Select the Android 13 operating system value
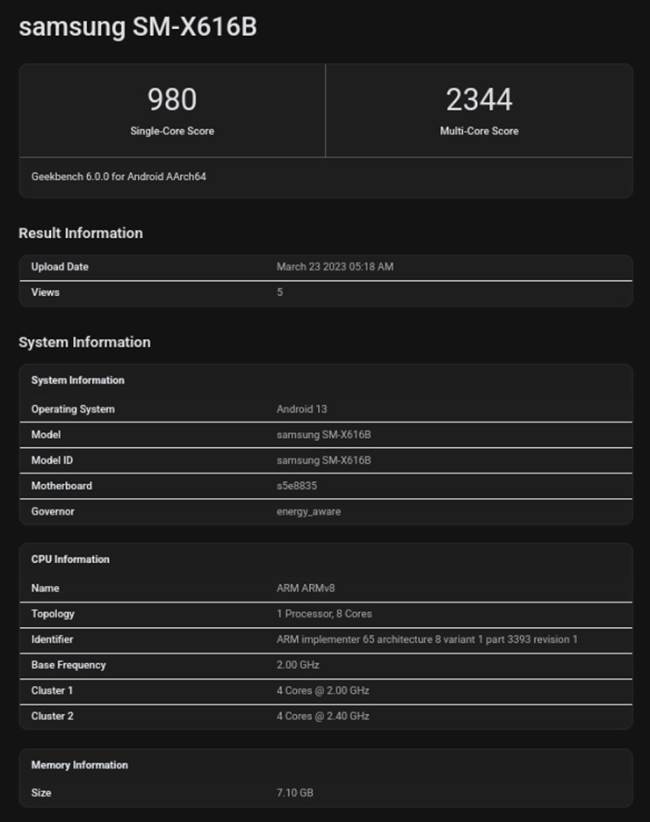This screenshot has width=650, height=822. click(302, 409)
